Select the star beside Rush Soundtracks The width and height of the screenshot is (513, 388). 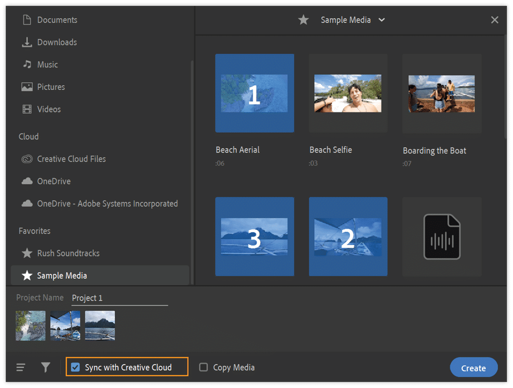click(x=27, y=253)
